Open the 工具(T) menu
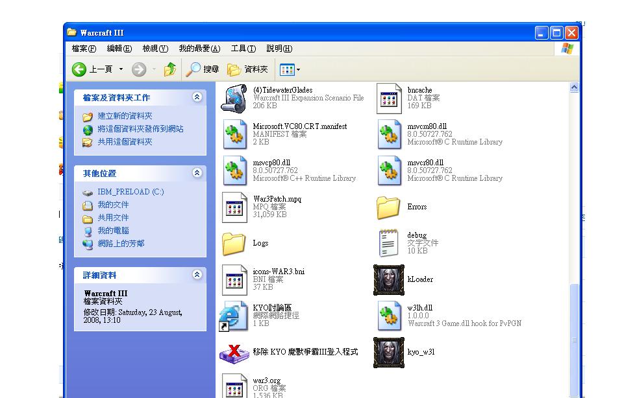 click(x=243, y=49)
